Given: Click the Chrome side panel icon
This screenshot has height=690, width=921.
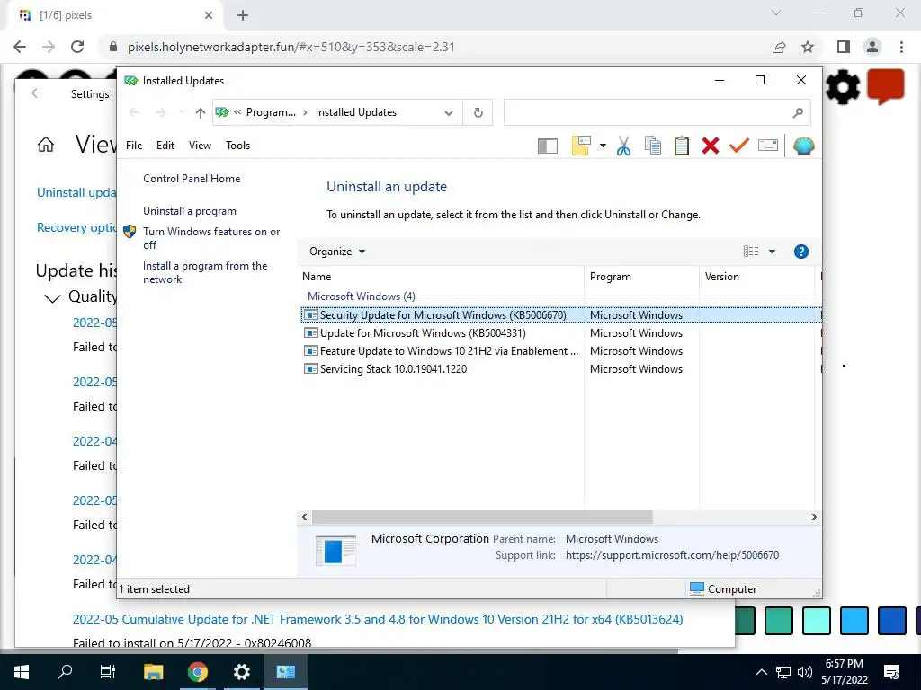Looking at the screenshot, I should click(x=844, y=47).
